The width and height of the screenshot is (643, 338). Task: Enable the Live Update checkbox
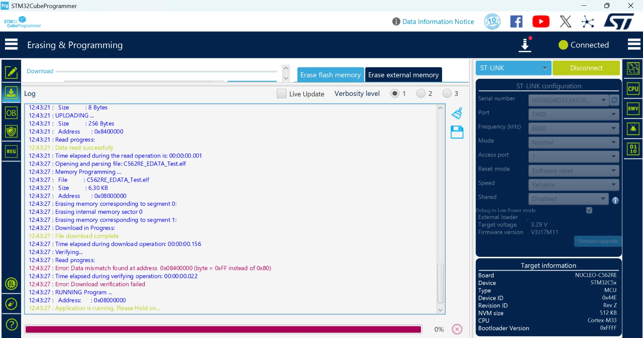281,94
